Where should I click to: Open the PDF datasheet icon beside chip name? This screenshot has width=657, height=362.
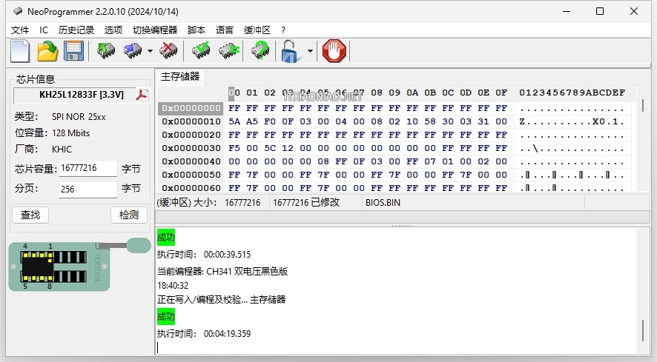(142, 95)
